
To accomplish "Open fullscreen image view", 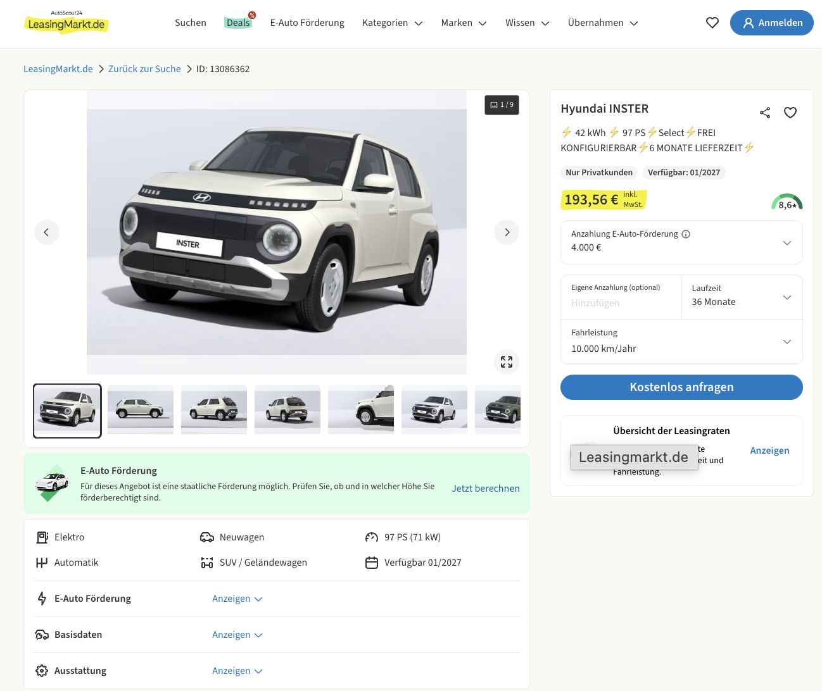I will (507, 362).
